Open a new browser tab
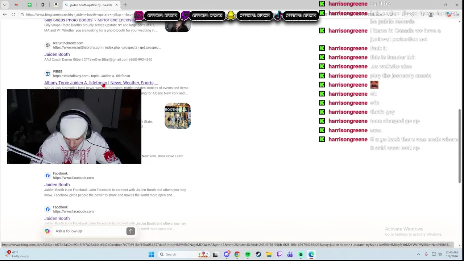Viewport: 464px width, 261px height. (125, 5)
